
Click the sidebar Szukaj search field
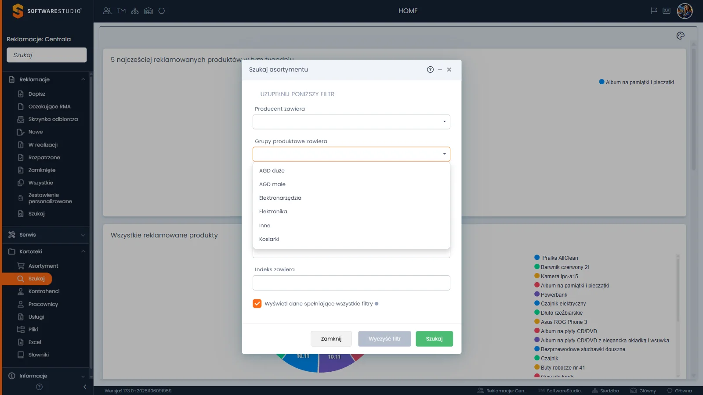click(x=47, y=55)
